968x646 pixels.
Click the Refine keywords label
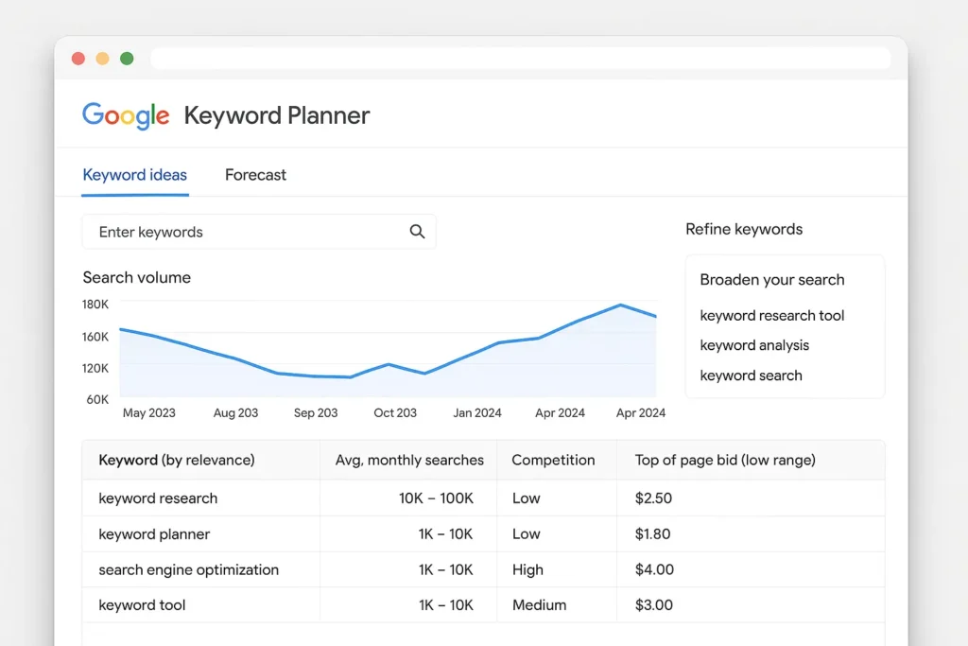tap(744, 229)
